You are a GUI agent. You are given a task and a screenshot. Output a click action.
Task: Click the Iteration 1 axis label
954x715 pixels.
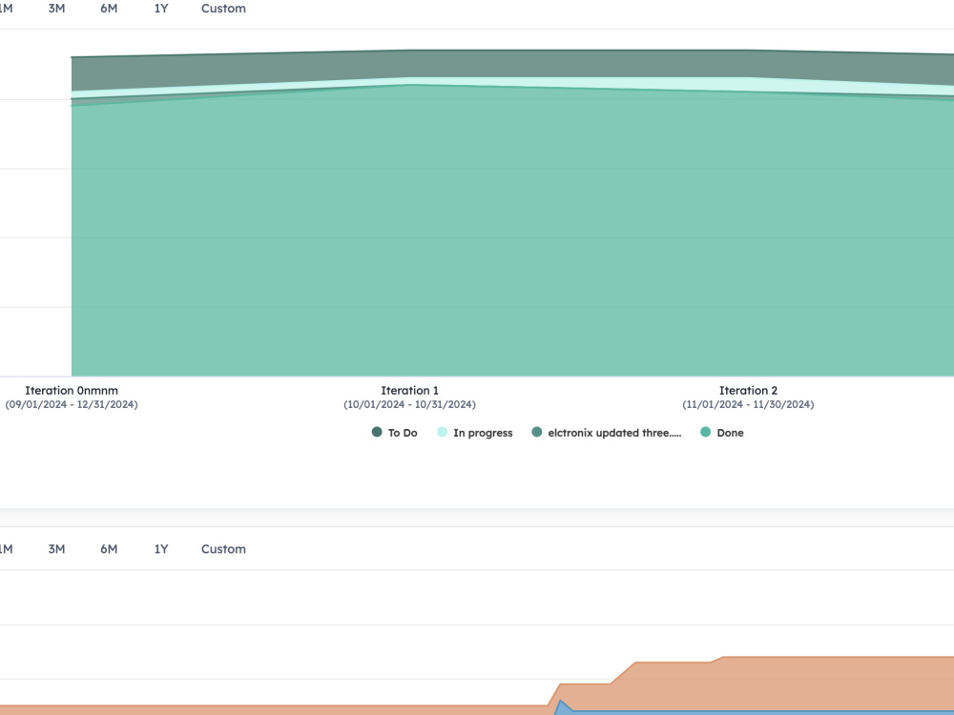409,390
